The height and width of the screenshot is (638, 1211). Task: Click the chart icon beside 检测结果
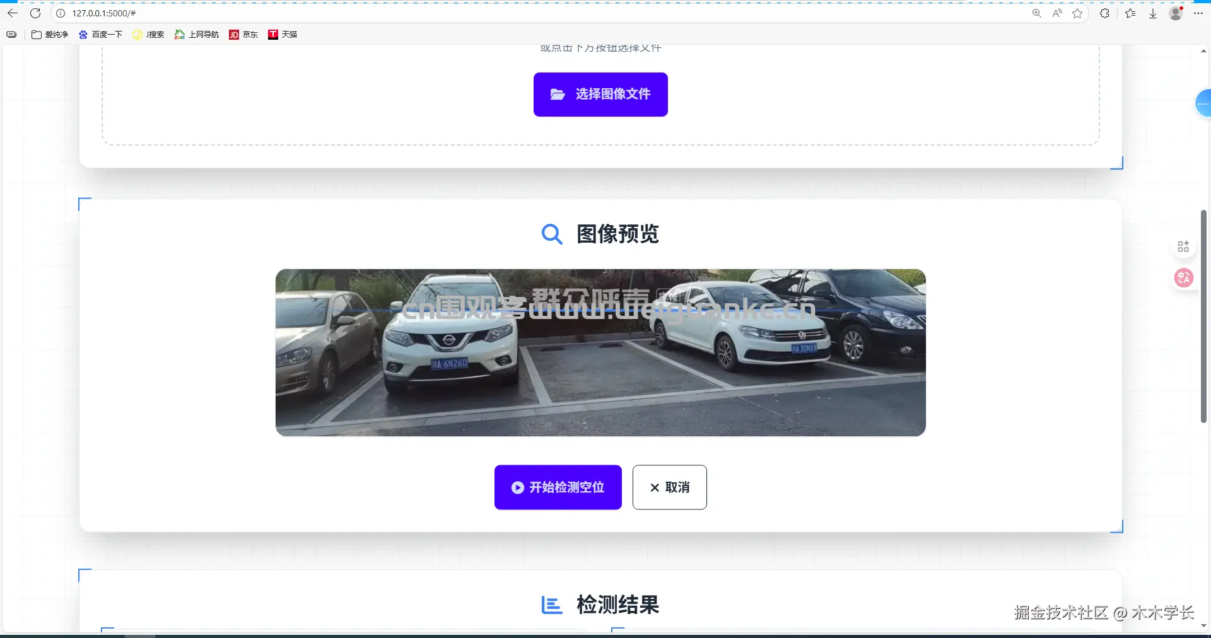(x=552, y=605)
